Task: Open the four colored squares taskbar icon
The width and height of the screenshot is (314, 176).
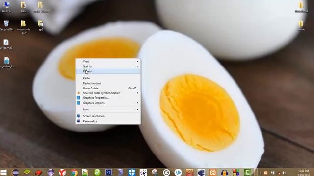Action: point(236,172)
